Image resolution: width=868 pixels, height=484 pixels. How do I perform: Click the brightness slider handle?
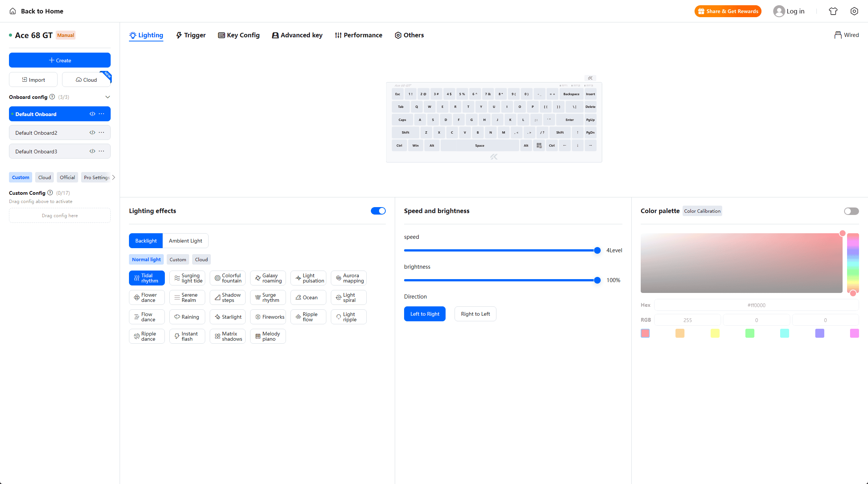[x=597, y=280]
